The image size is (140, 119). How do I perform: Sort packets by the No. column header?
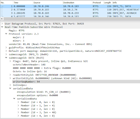tap(7, 3)
